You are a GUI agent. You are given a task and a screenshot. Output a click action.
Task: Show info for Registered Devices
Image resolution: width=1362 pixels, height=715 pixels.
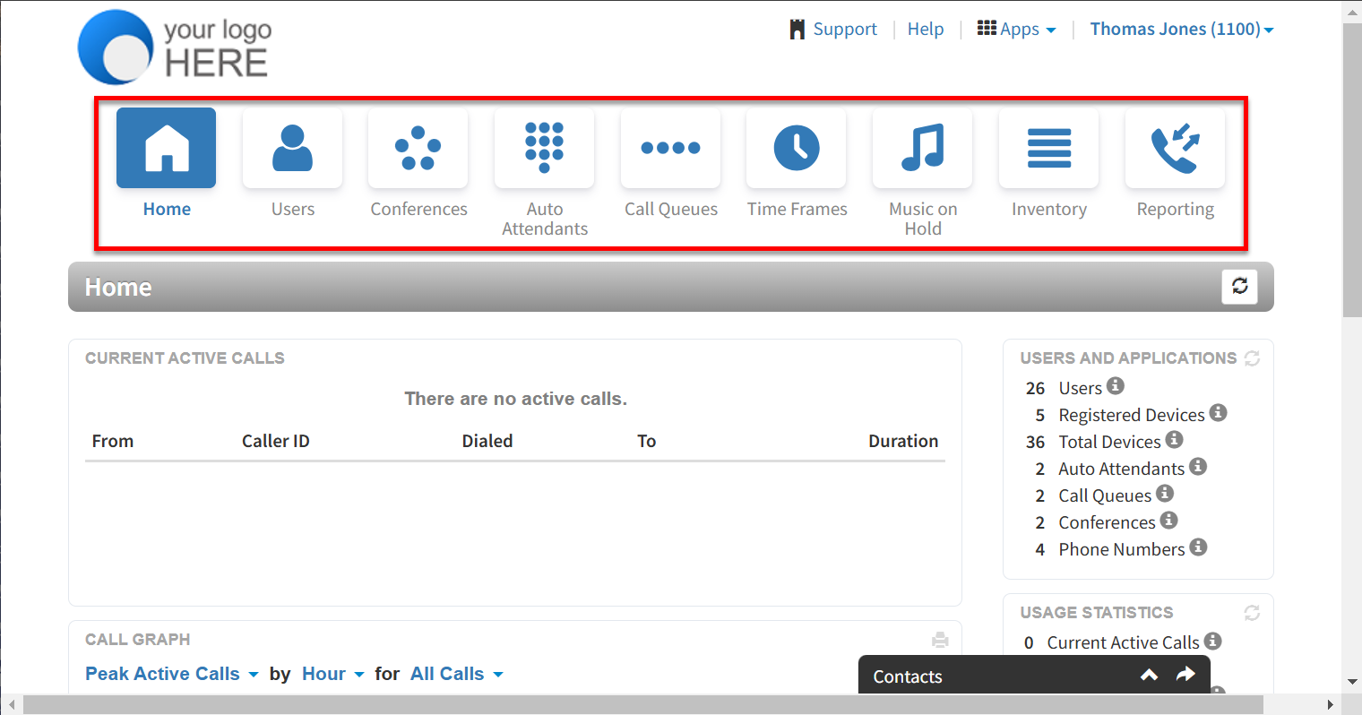1218,413
